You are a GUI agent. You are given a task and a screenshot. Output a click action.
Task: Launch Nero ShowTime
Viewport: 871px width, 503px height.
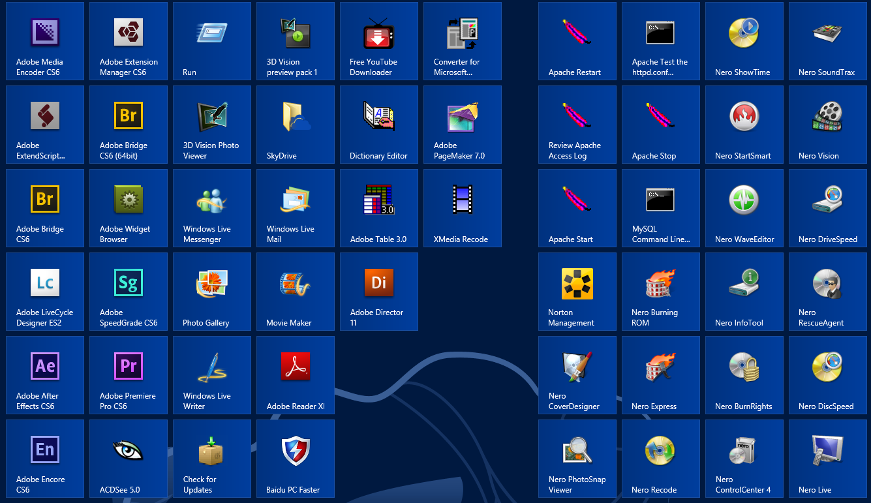coord(744,41)
